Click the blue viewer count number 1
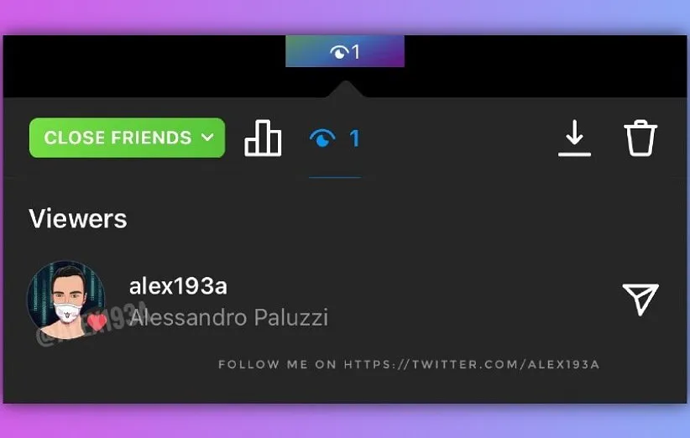Image resolution: width=690 pixels, height=438 pixels. (354, 138)
